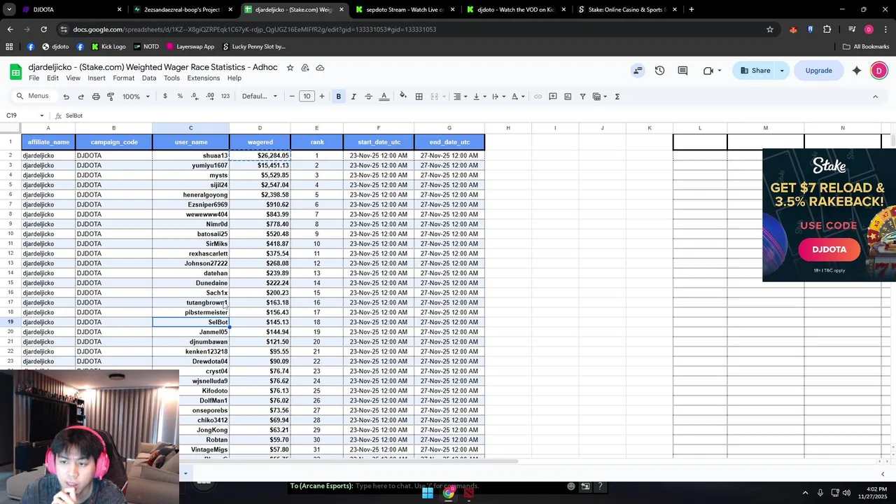Expand vertical align options
The height and width of the screenshot is (504, 896).
479,97
